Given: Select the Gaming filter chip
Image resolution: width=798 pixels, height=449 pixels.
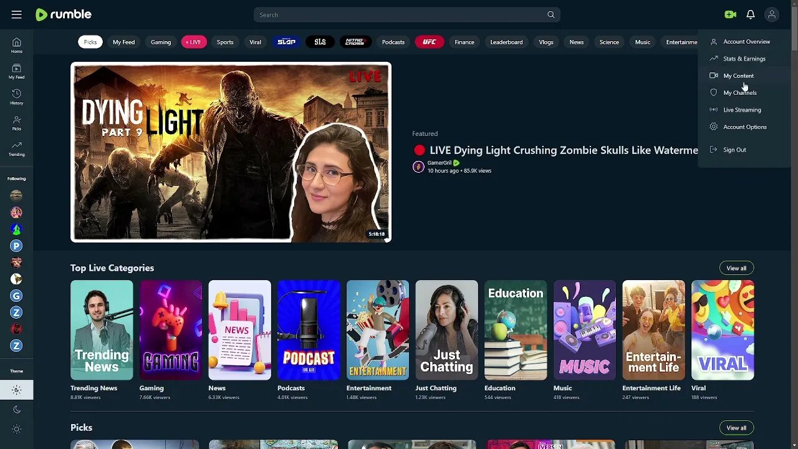Looking at the screenshot, I should click(161, 42).
